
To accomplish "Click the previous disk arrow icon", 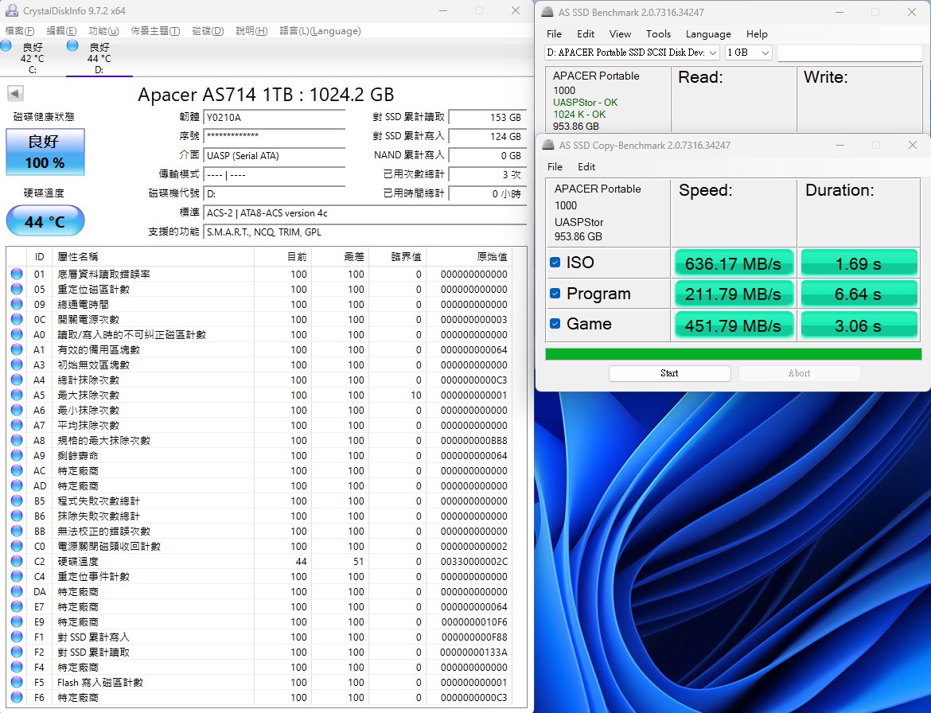I will click(15, 94).
